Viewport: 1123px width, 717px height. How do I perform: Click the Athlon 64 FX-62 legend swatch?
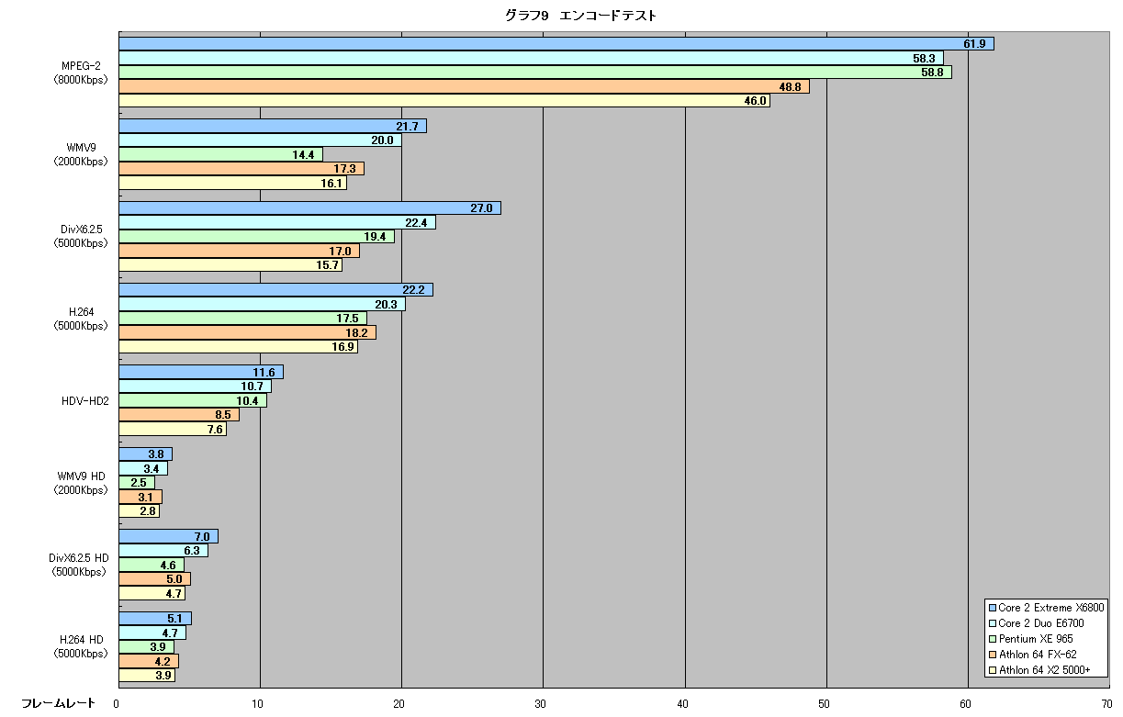coord(992,655)
